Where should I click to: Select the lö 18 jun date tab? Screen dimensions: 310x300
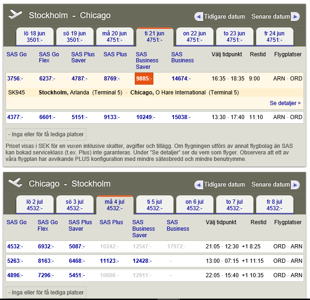pyautogui.click(x=35, y=37)
